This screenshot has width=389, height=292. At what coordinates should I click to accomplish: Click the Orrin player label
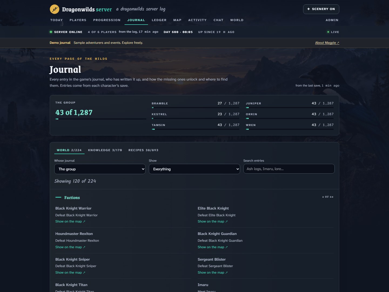click(x=251, y=114)
